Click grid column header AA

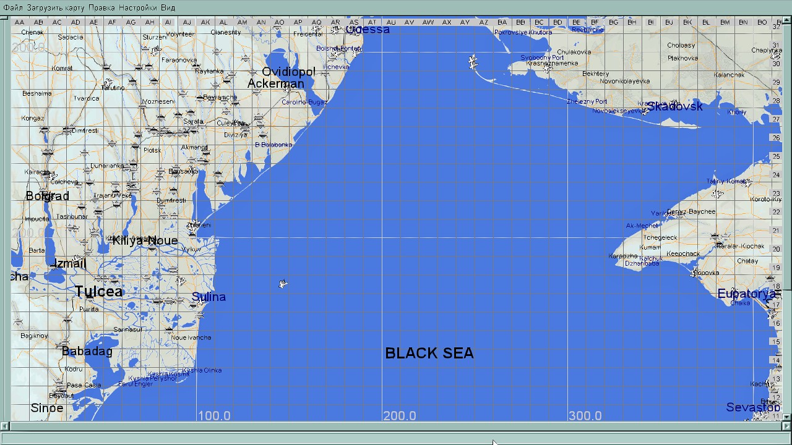(20, 22)
